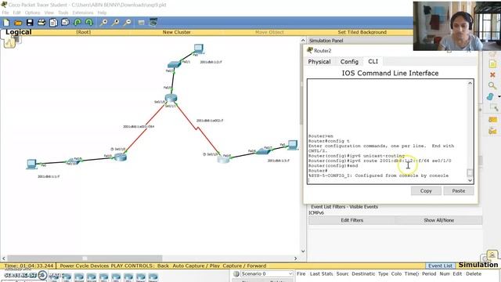Click the CLI scrollbar up arrow
The image size is (501, 282).
(x=470, y=83)
